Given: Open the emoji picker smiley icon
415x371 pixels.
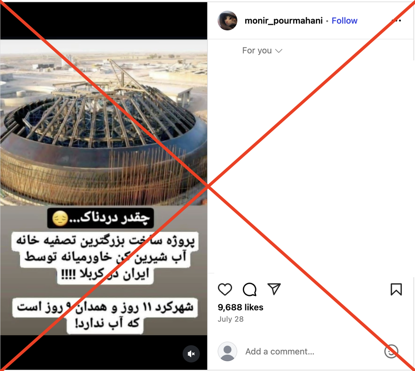Looking at the screenshot, I should (391, 351).
